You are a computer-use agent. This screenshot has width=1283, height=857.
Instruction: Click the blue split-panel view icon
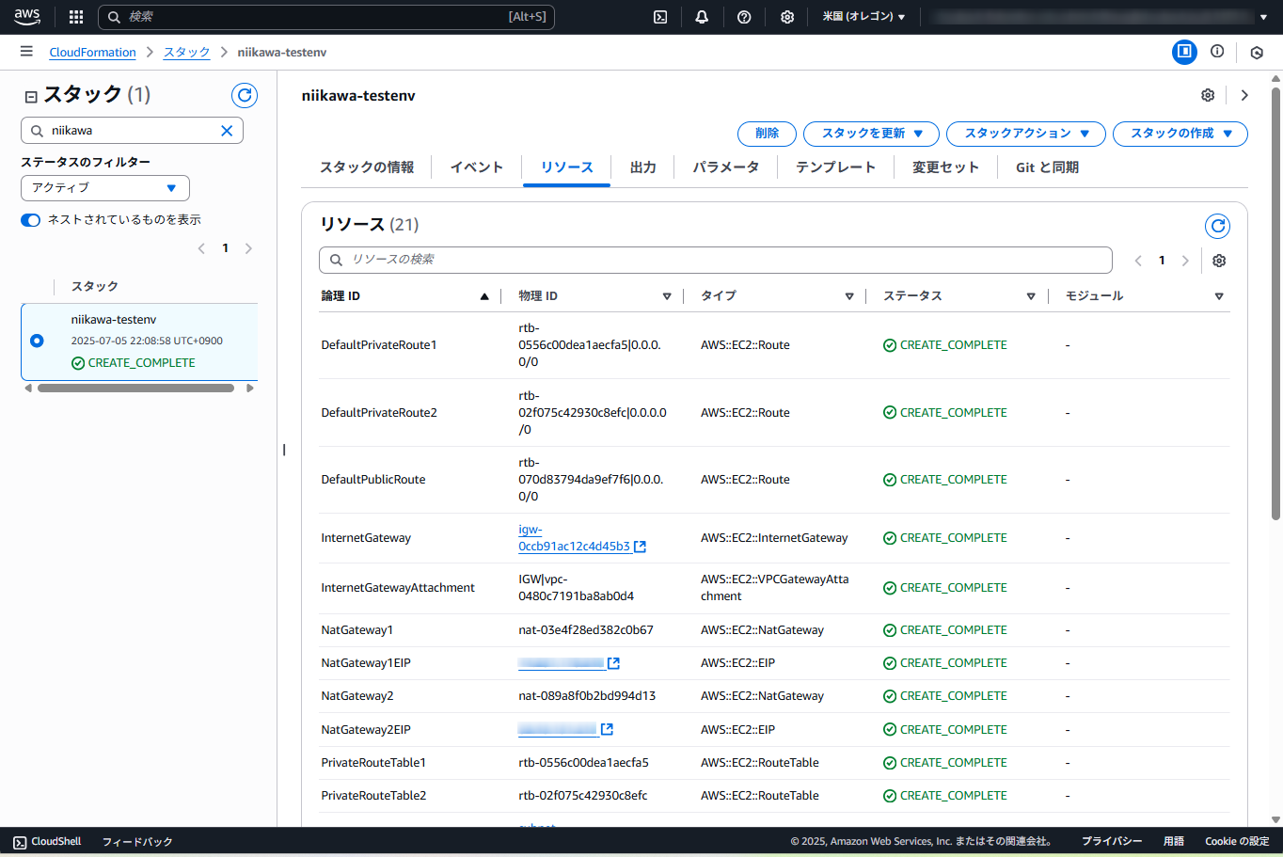pos(1184,52)
